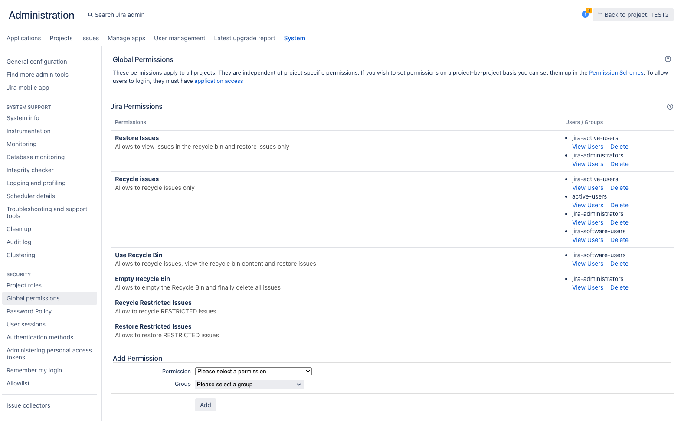Open Project roles under Security
The height and width of the screenshot is (421, 681).
[x=24, y=285]
